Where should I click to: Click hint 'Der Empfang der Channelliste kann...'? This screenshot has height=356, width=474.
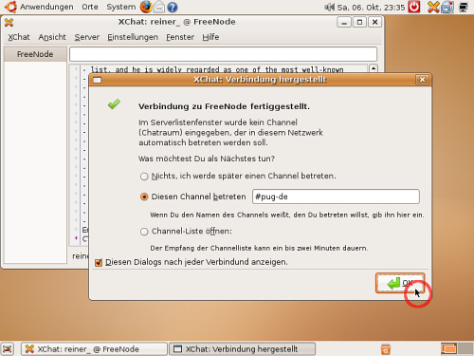click(x=259, y=248)
